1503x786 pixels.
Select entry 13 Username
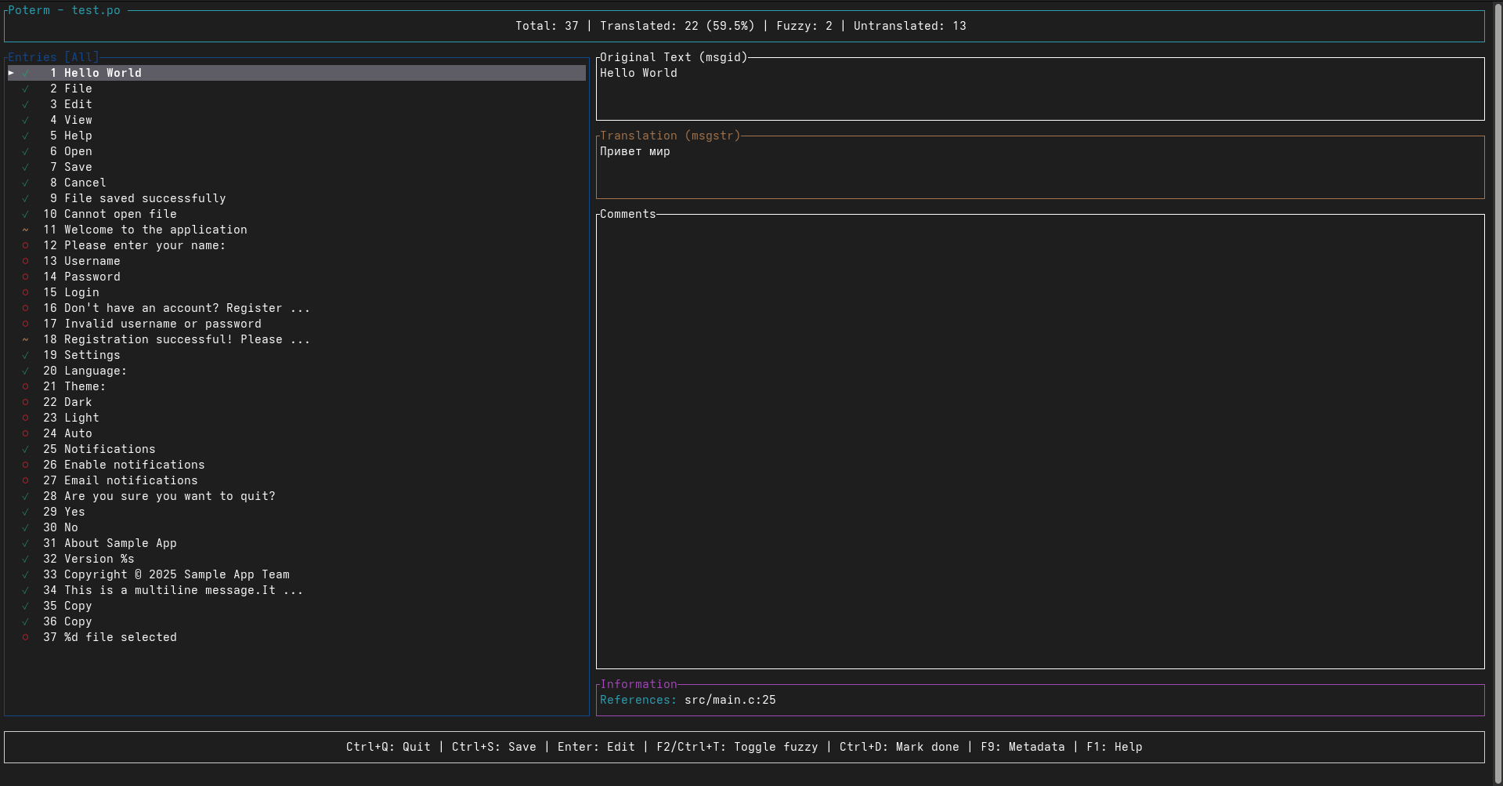[297, 261]
